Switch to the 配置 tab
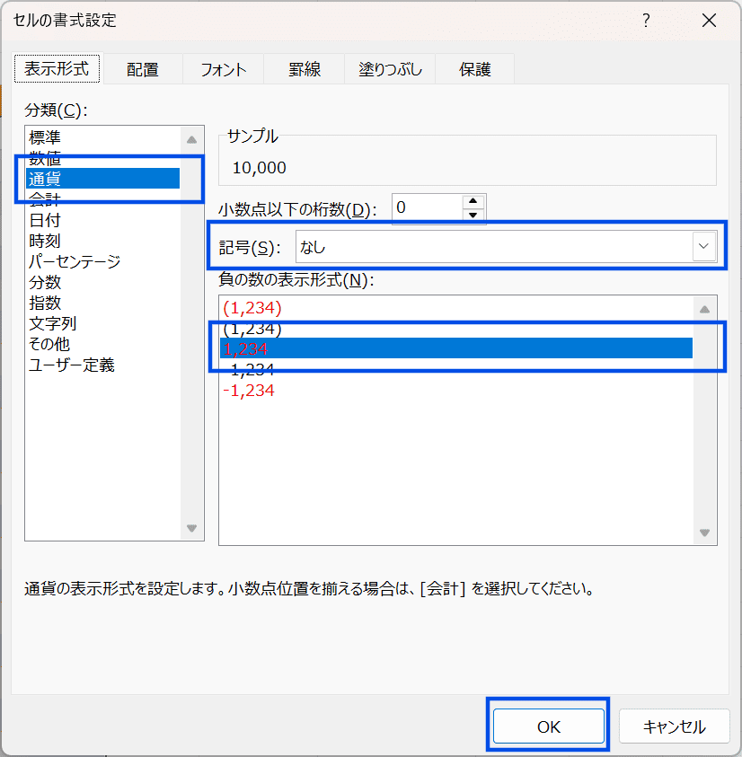The width and height of the screenshot is (742, 757). (142, 69)
